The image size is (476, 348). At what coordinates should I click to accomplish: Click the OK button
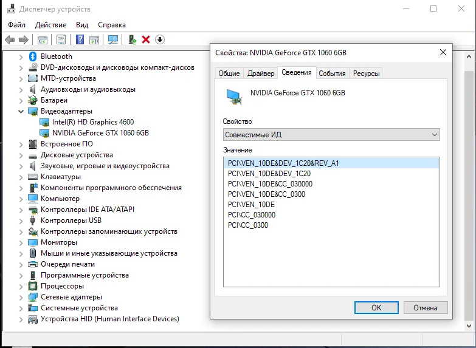click(376, 308)
